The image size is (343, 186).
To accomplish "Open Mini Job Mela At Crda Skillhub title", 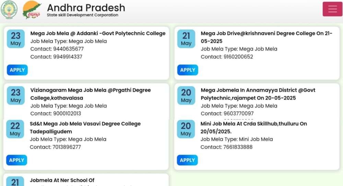I will tap(254, 128).
